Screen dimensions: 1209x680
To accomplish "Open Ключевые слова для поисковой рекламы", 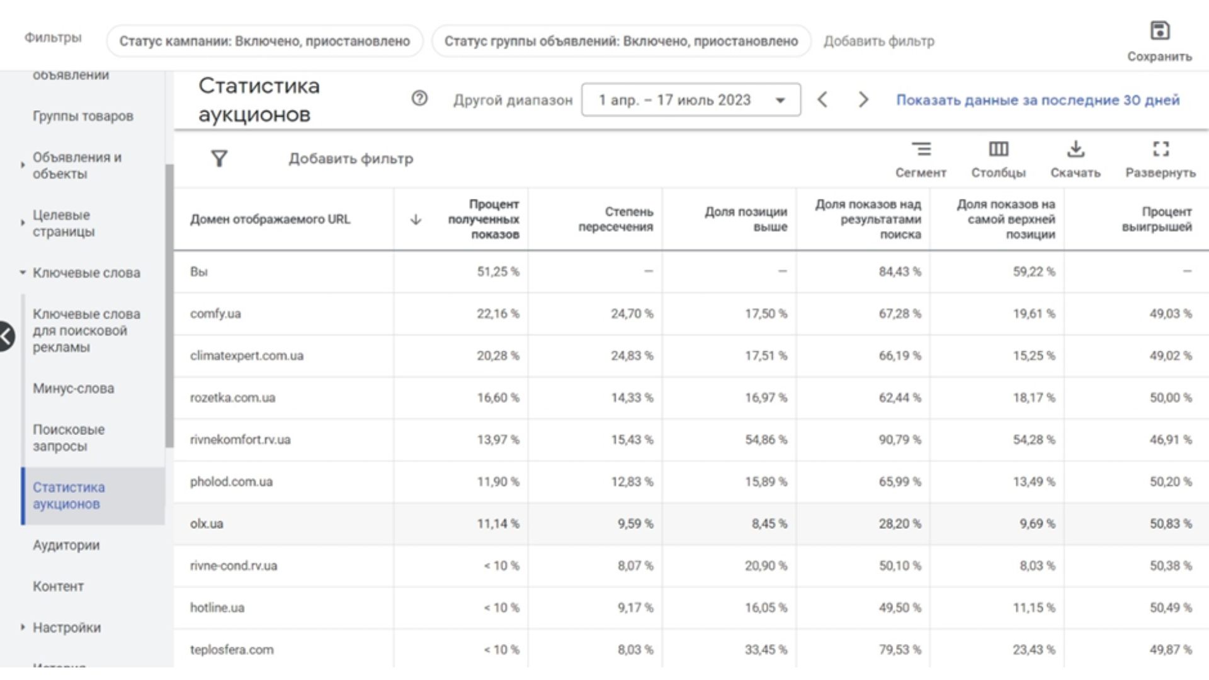I will point(86,331).
